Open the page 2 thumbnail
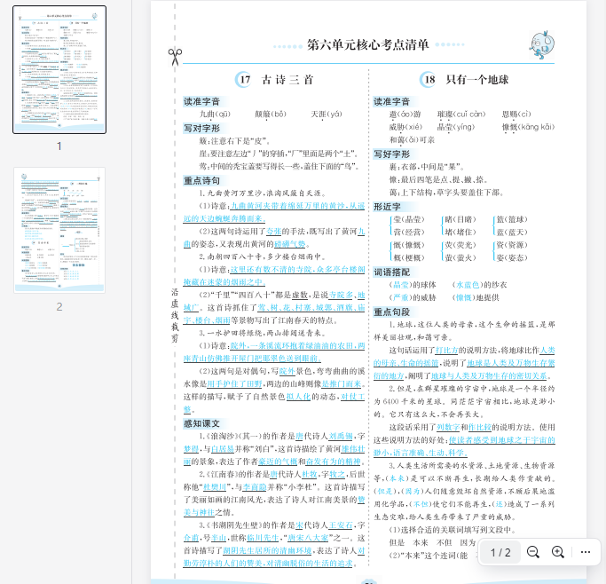 (x=59, y=230)
